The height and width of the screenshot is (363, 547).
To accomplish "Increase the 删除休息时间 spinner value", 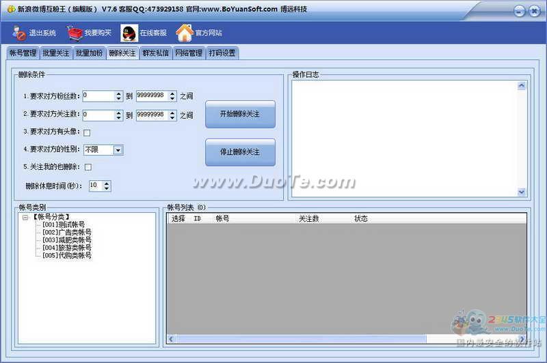I will coord(107,183).
